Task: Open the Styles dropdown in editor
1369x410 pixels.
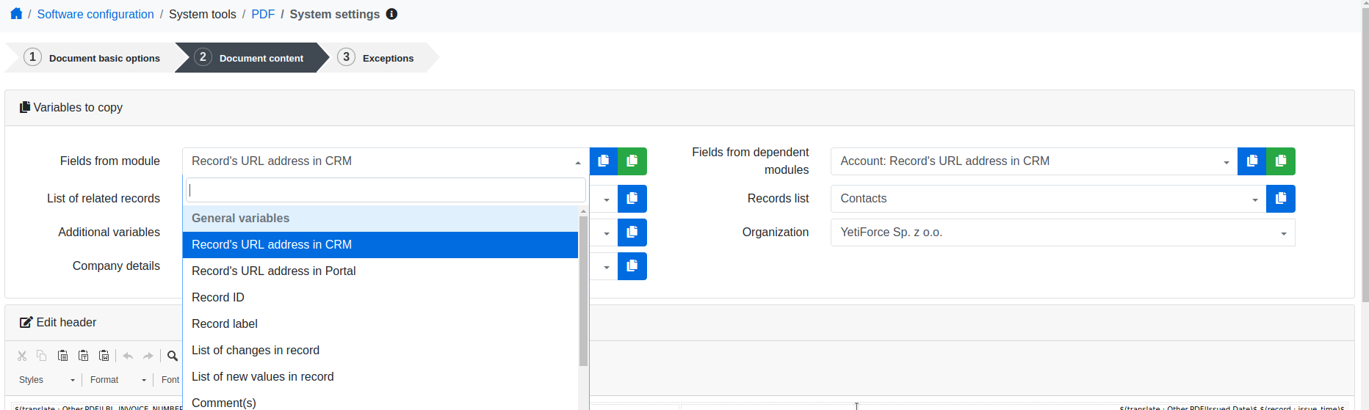Action: 46,380
